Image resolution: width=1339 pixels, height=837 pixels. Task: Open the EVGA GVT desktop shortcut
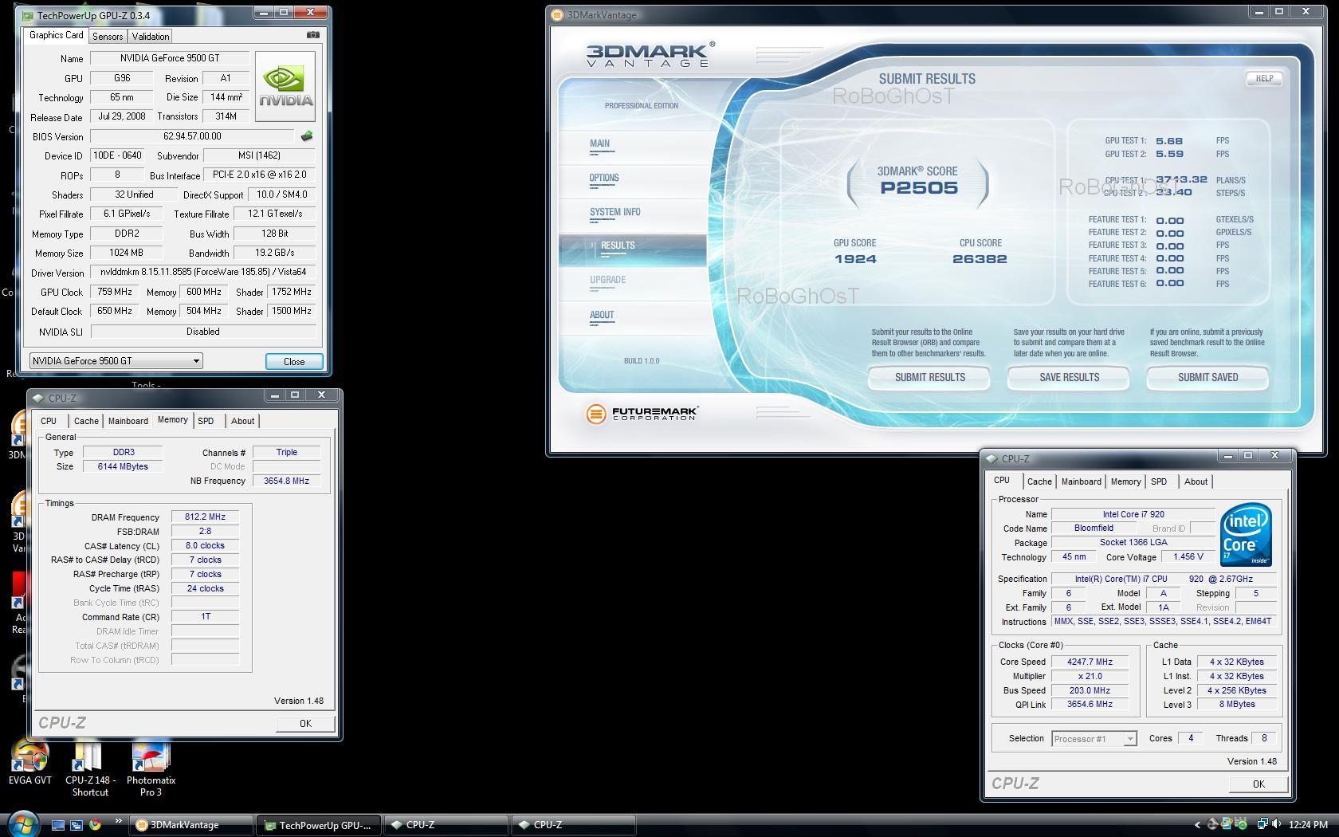pos(30,763)
